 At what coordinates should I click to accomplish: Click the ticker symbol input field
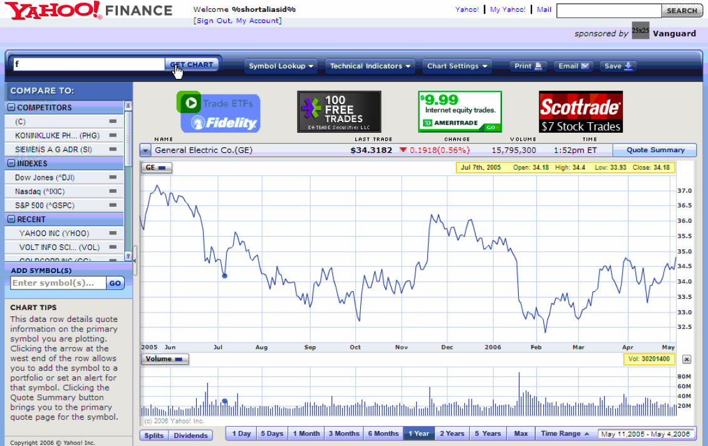[x=89, y=64]
